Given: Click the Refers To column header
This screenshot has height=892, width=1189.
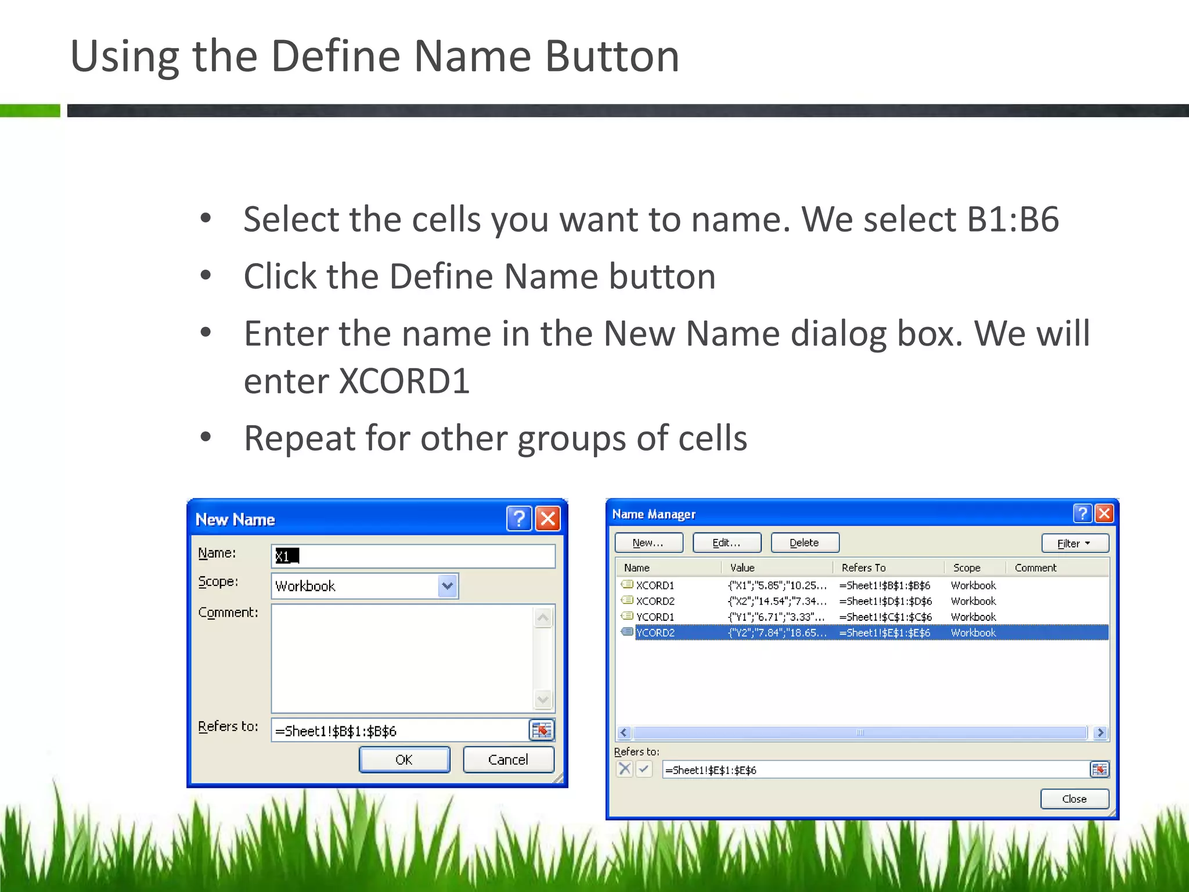Looking at the screenshot, I should click(x=863, y=567).
